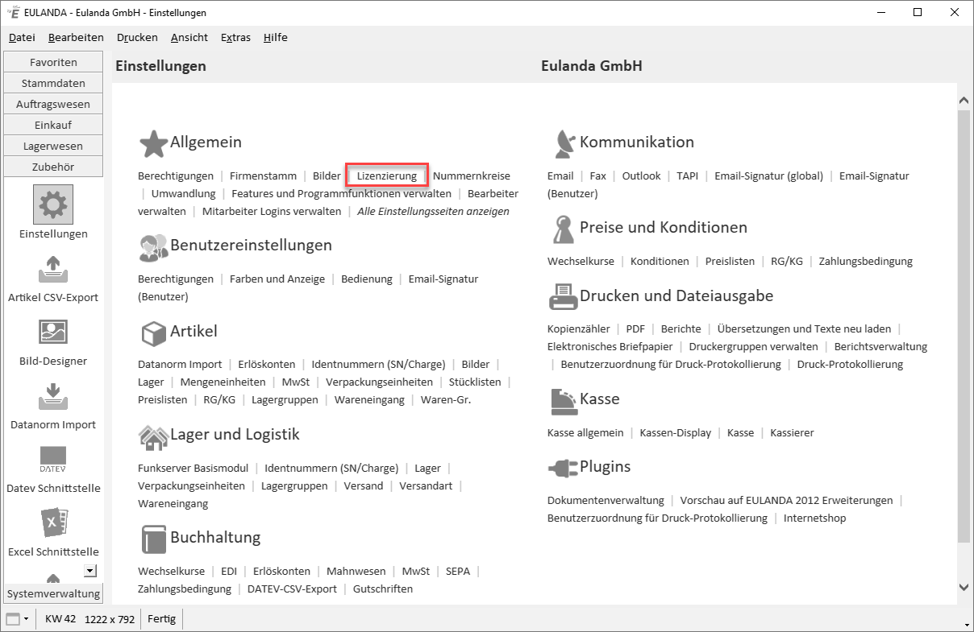Viewport: 974px width, 632px height.
Task: Open Druckergruppen verwalten
Action: click(x=754, y=346)
